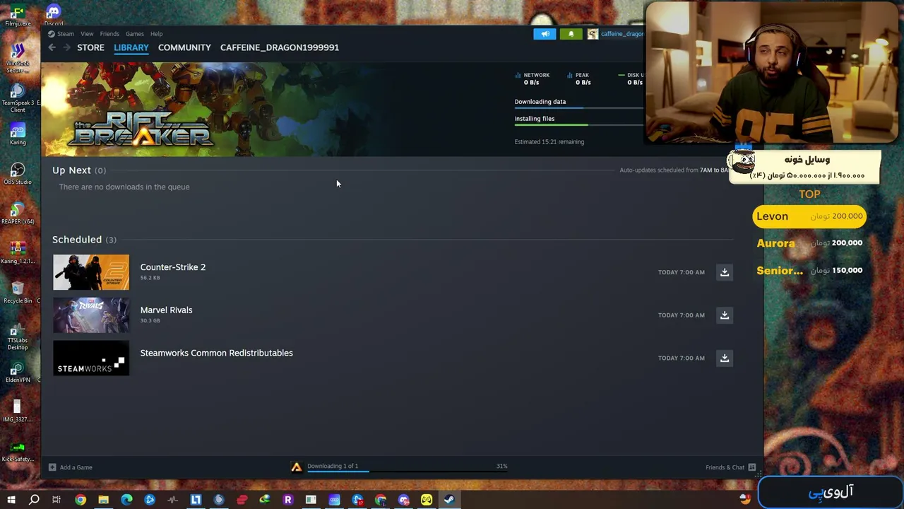The height and width of the screenshot is (509, 904).
Task: Click the Auto-updates scheduled time text
Action: pyautogui.click(x=674, y=170)
